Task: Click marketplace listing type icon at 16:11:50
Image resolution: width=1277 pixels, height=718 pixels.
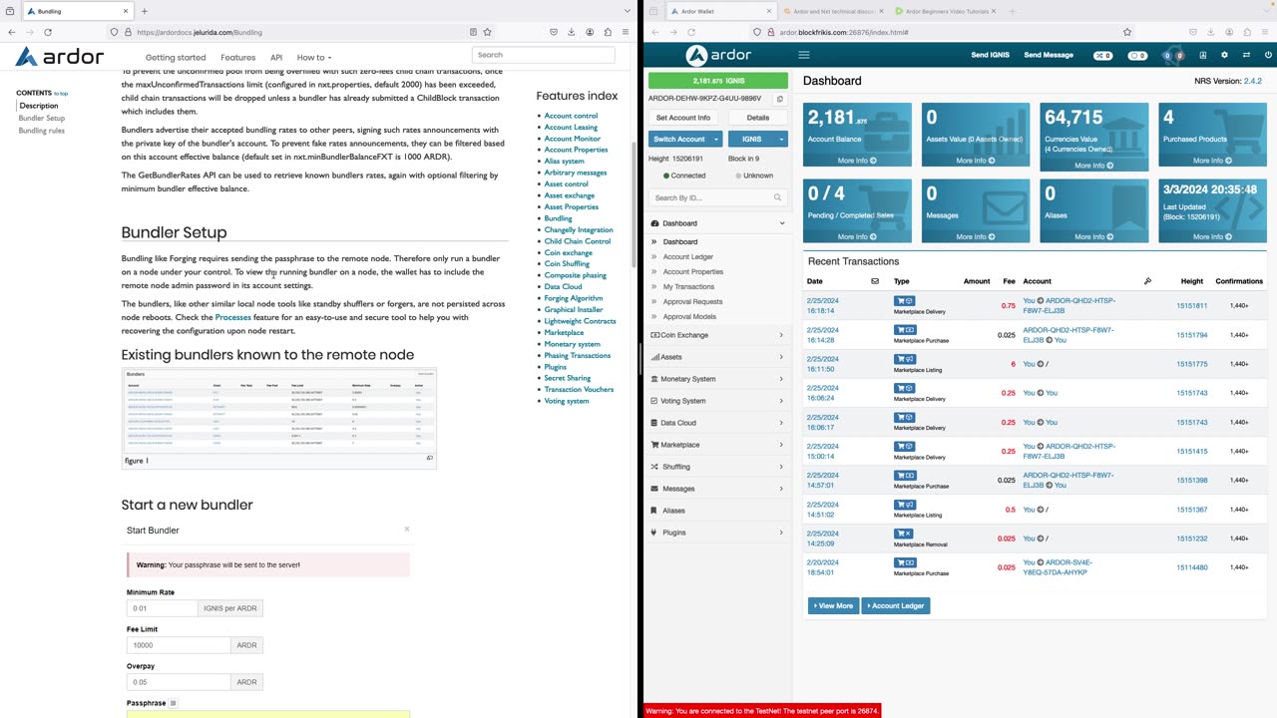Action: pos(904,359)
